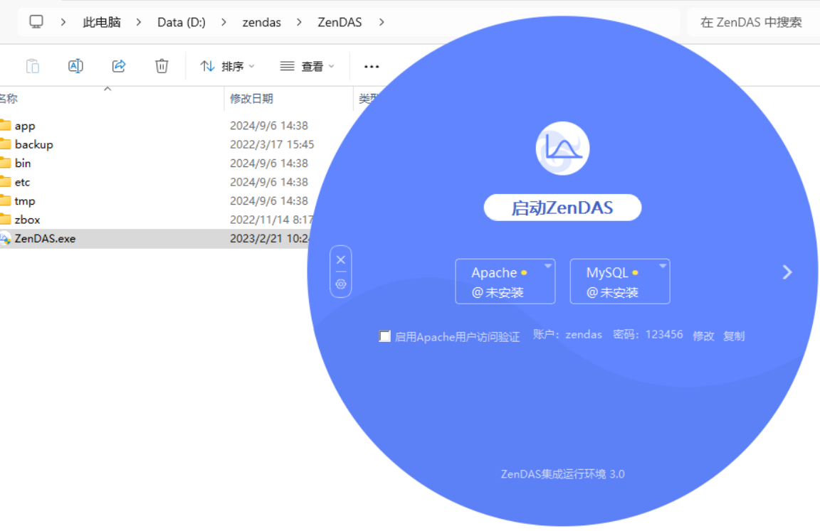Click the 修改 password link

coord(703,336)
